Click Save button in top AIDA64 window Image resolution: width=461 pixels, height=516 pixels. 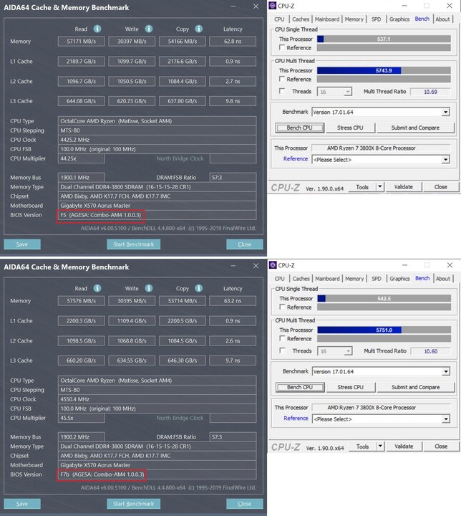(22, 244)
